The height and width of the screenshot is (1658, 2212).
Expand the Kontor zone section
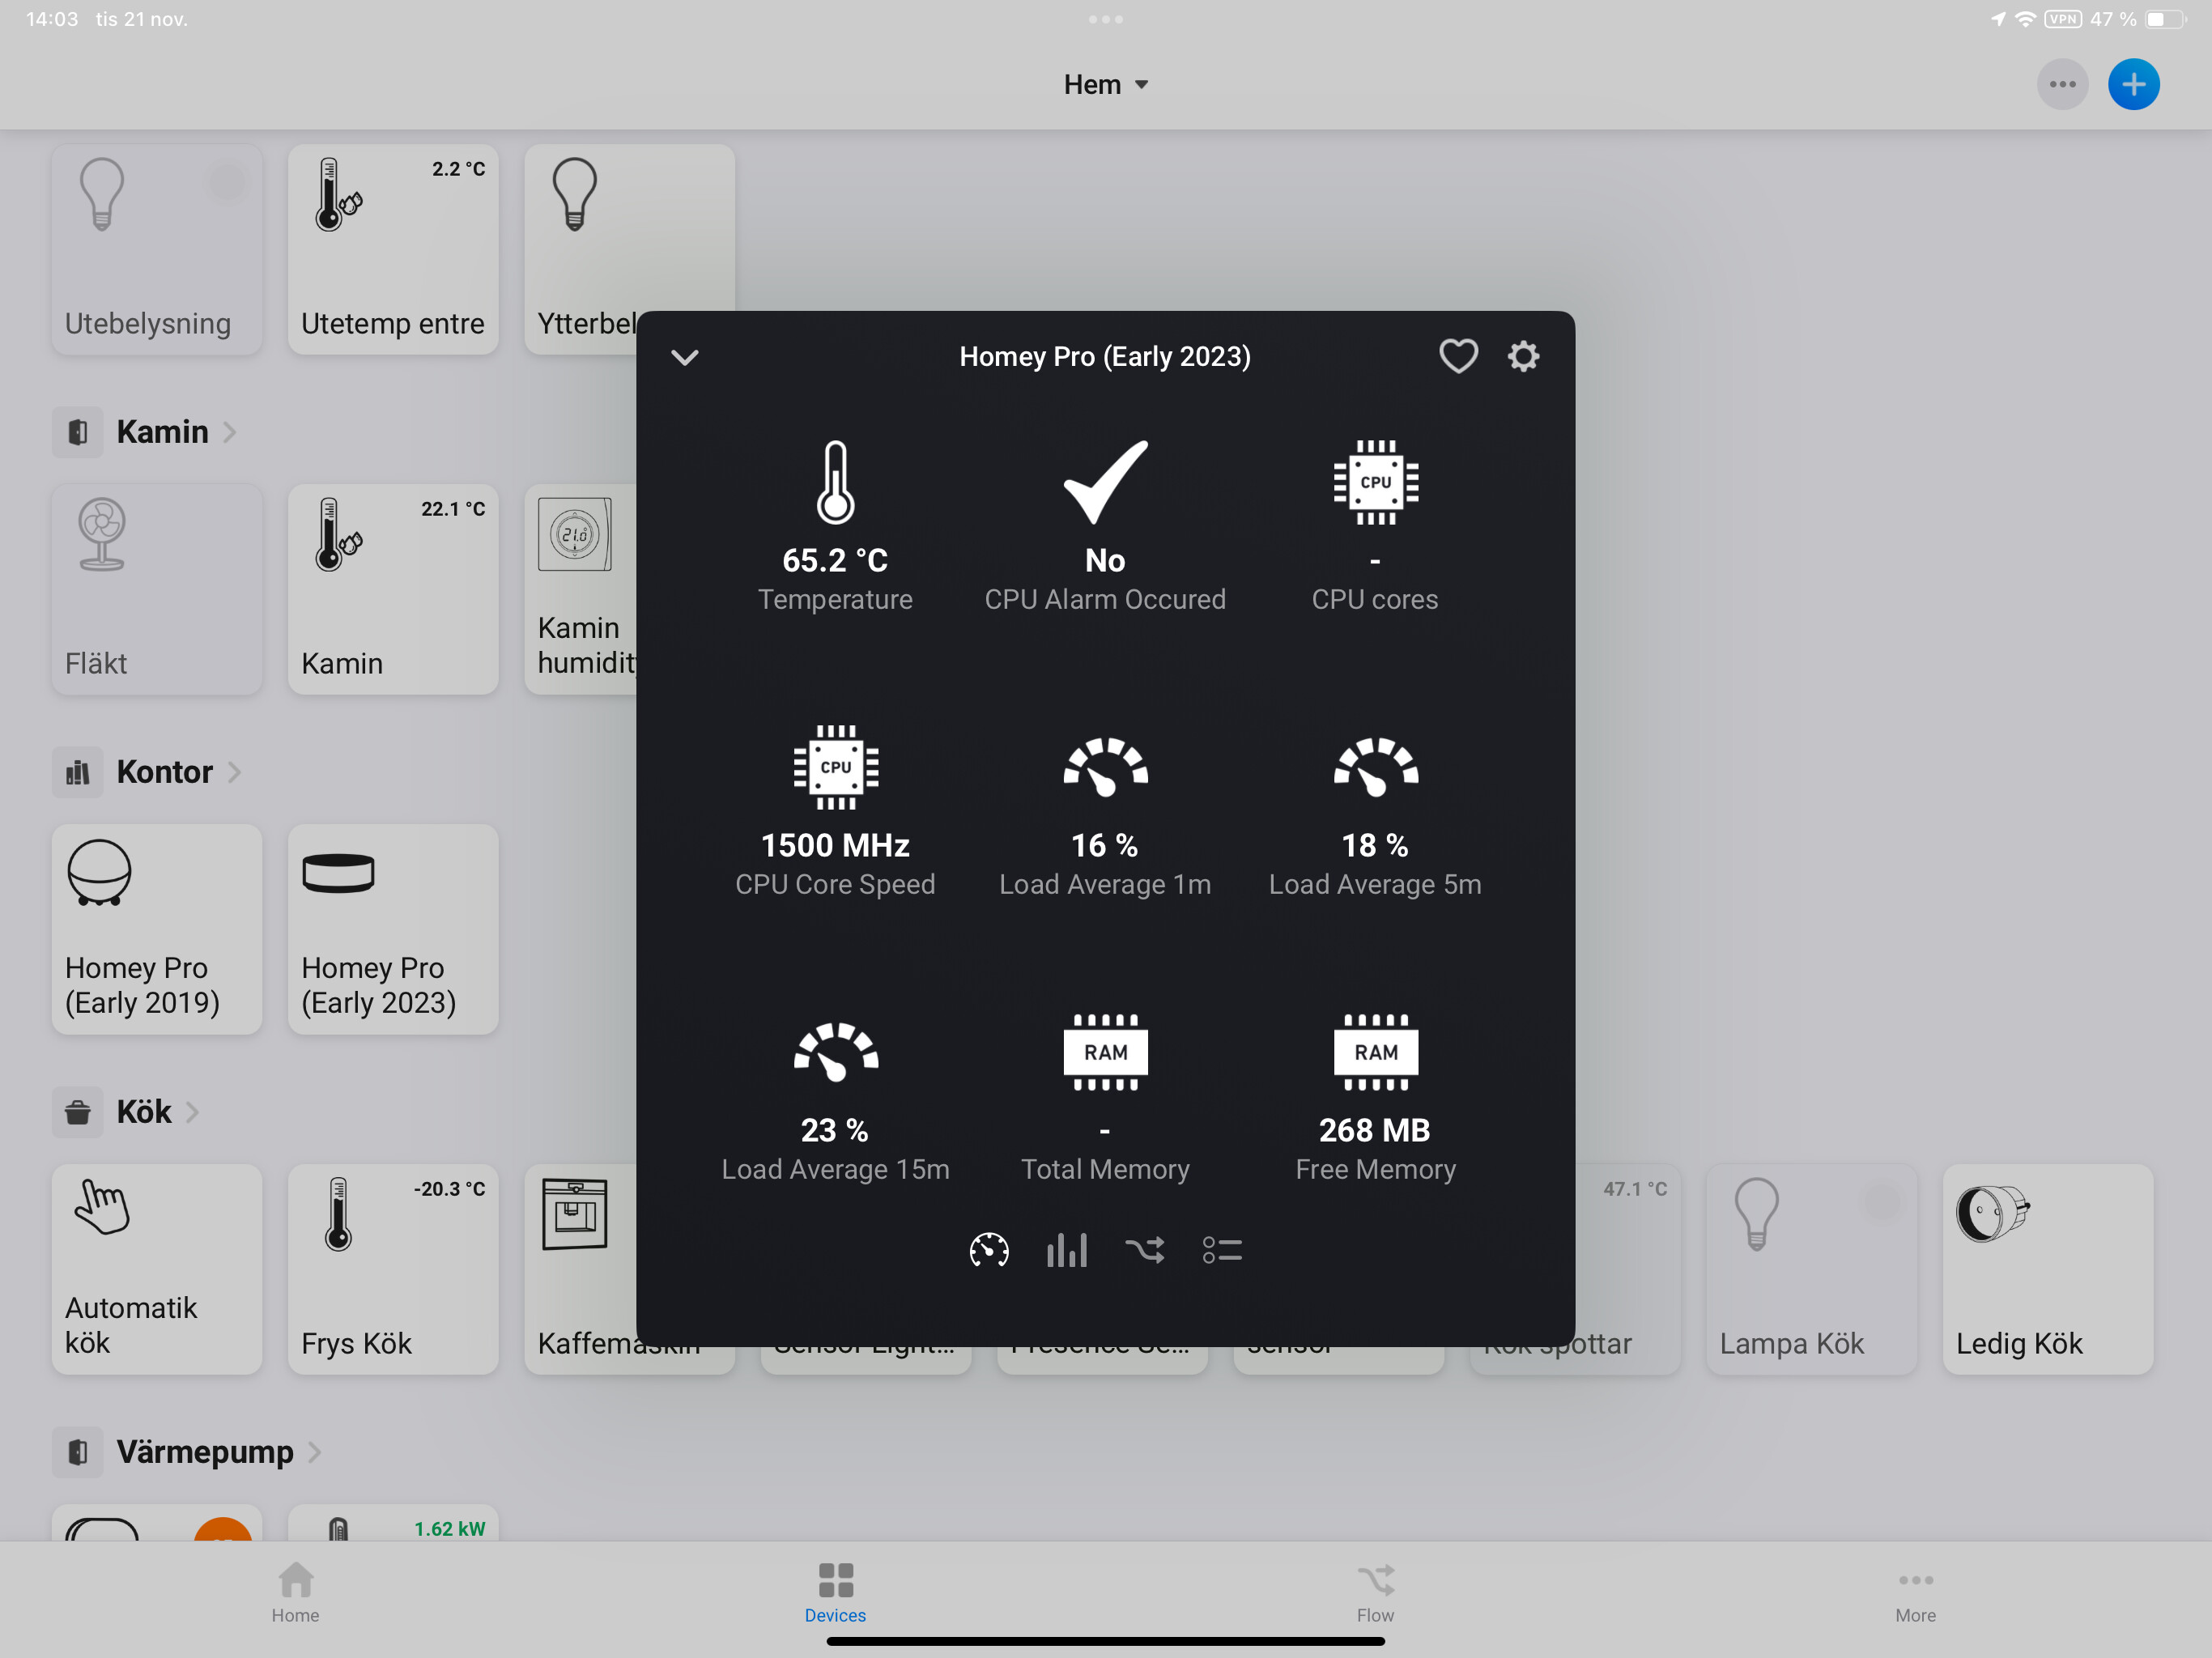click(x=165, y=772)
